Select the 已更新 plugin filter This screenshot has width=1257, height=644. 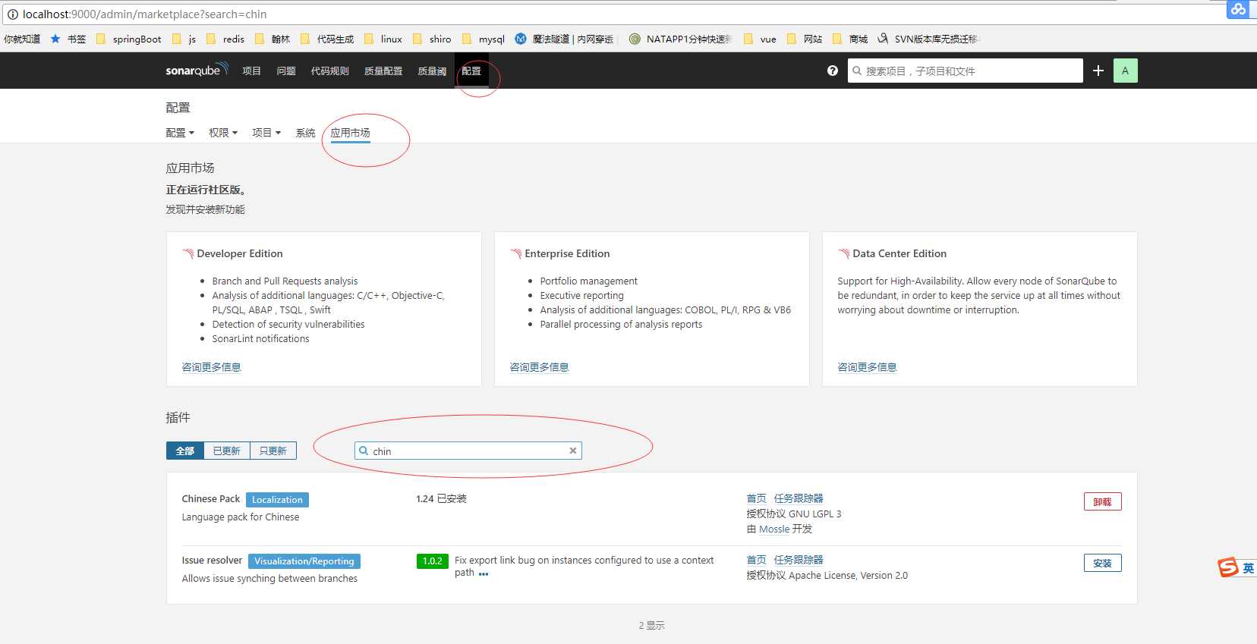click(227, 451)
